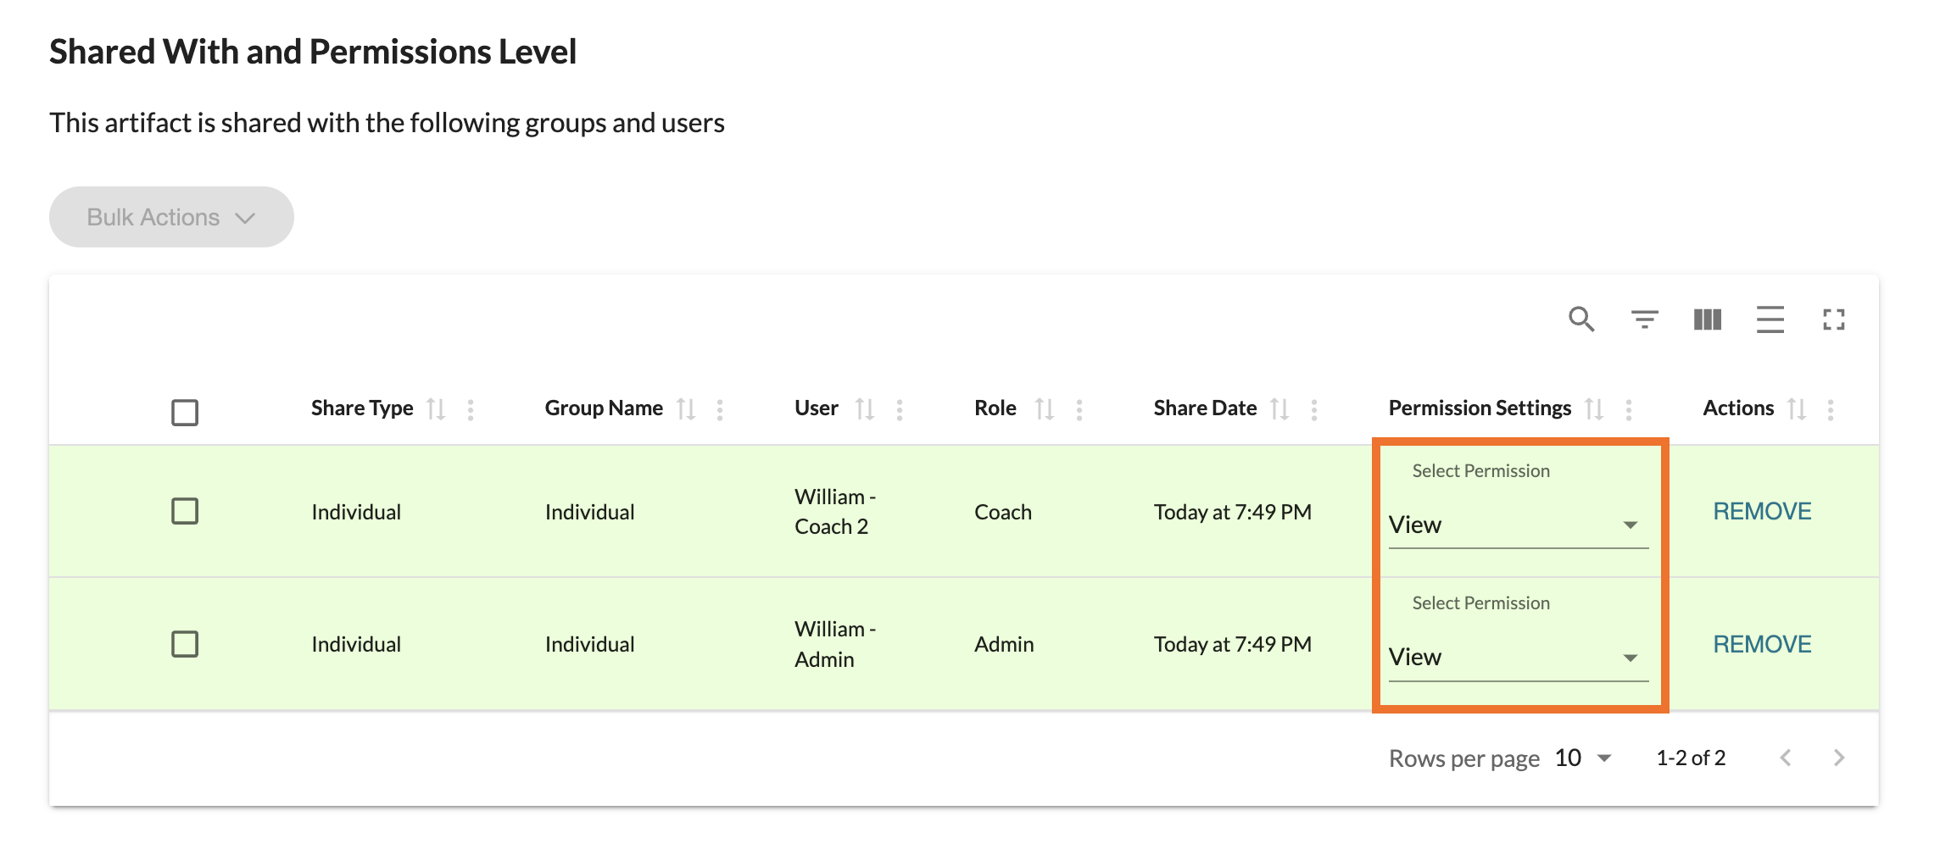Go to next page arrow
Image resolution: width=1940 pixels, height=844 pixels.
pos(1838,758)
